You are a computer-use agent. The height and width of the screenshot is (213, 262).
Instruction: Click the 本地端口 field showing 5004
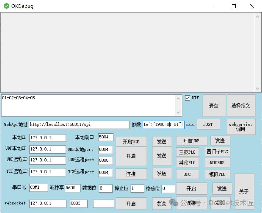(105, 137)
